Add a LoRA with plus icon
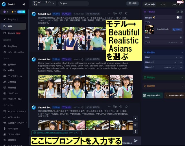The width and height of the screenshot is (185, 146). (181, 37)
